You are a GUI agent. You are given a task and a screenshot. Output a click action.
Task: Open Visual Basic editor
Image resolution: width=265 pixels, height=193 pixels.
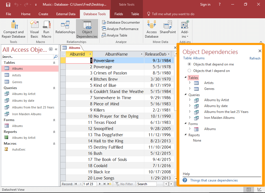(x=34, y=29)
